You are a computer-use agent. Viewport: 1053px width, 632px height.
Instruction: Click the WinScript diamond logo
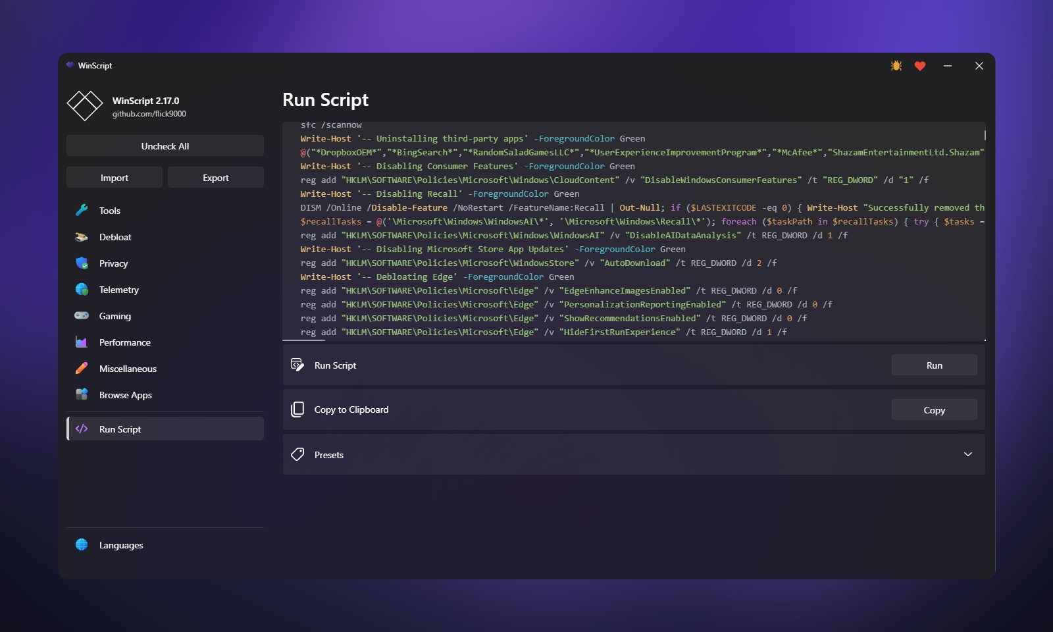click(x=85, y=106)
